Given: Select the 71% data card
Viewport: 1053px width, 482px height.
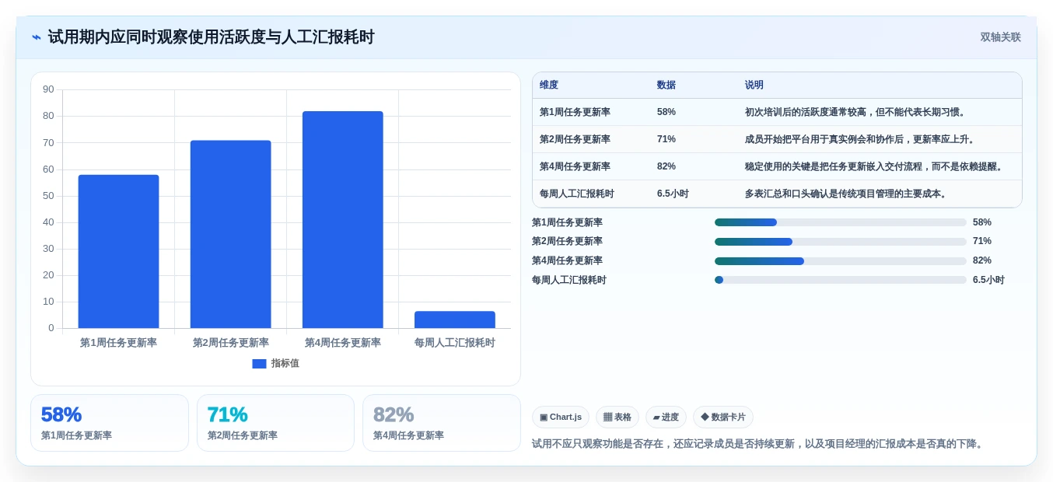Looking at the screenshot, I should 275,423.
